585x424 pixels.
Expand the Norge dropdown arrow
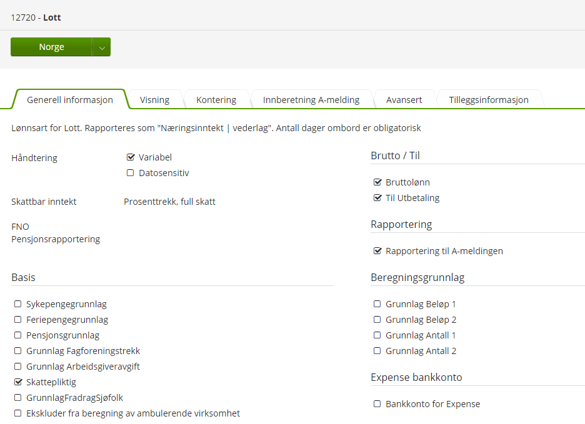point(102,47)
